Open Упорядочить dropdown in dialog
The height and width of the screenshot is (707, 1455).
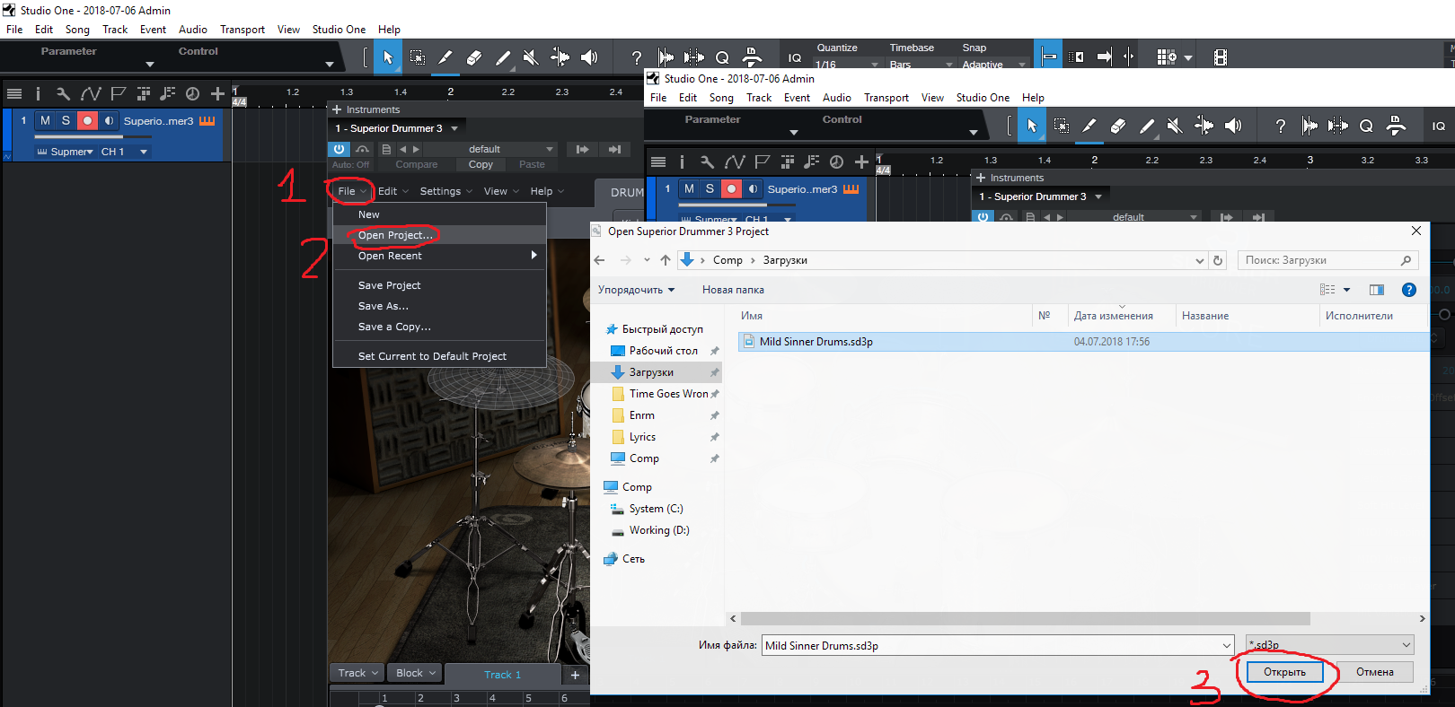pyautogui.click(x=636, y=290)
